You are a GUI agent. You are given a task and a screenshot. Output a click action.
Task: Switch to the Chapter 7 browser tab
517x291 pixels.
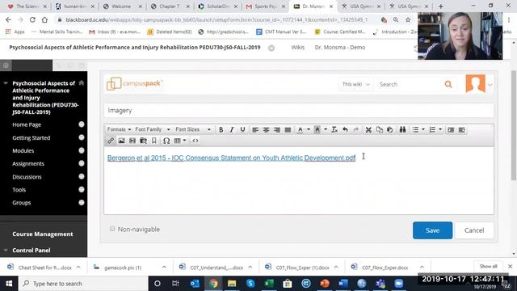(x=170, y=6)
